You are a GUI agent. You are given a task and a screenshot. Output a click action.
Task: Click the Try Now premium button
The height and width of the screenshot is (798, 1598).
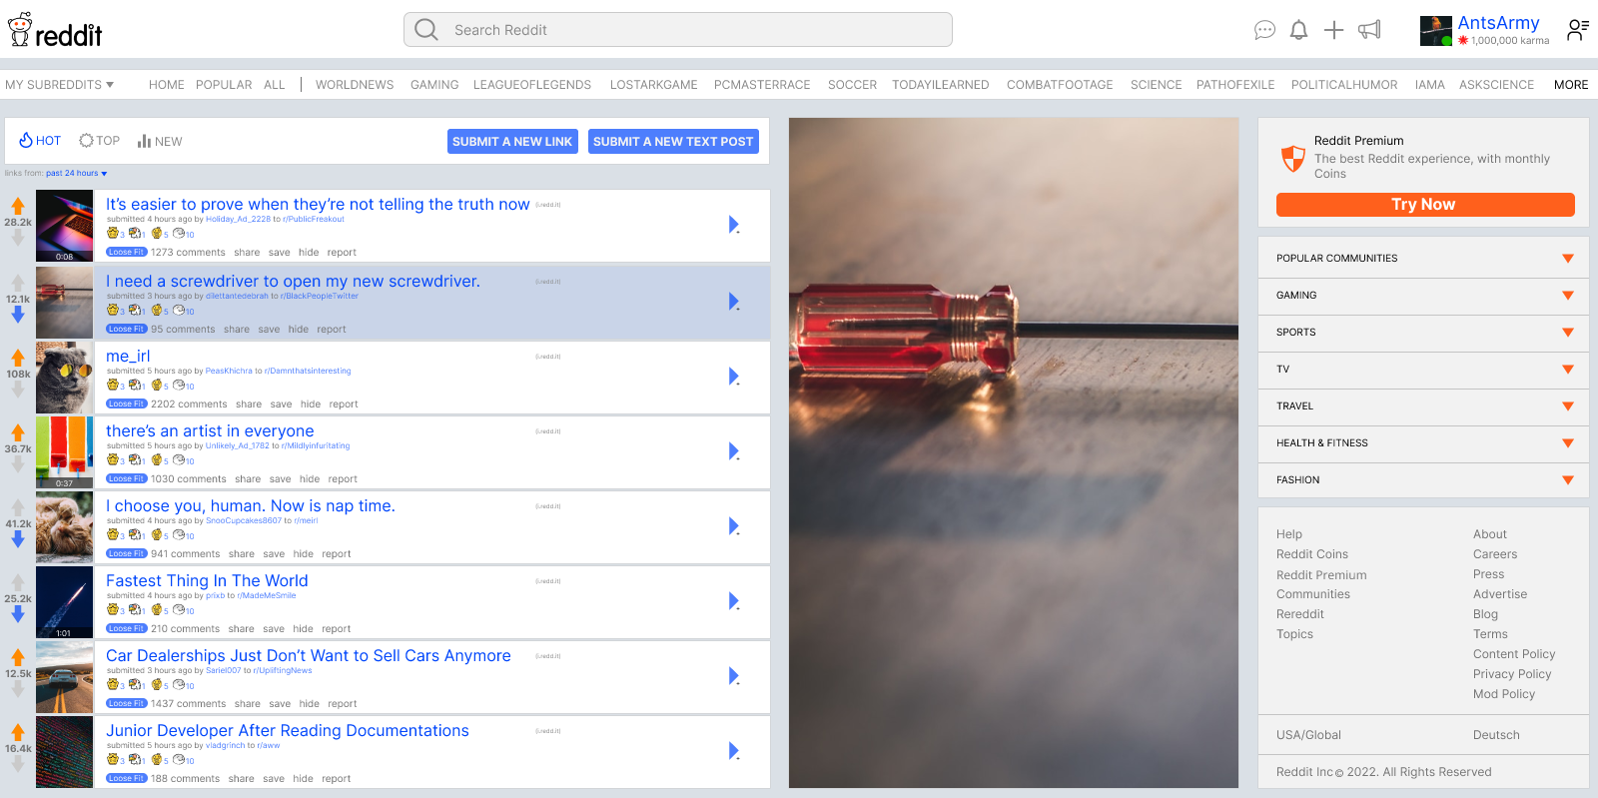(x=1424, y=205)
